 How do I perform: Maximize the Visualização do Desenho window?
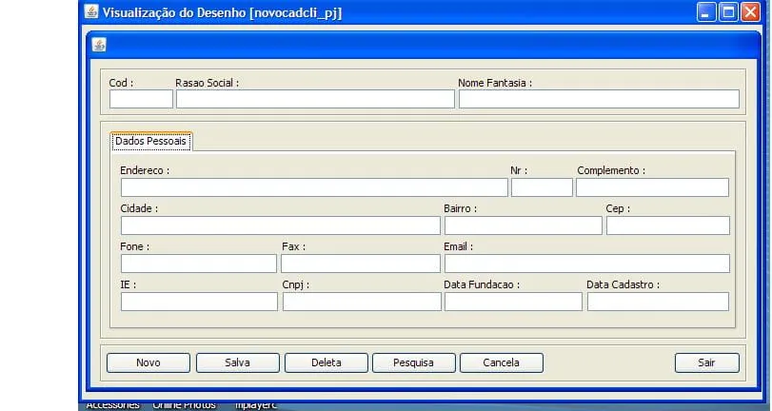(729, 12)
